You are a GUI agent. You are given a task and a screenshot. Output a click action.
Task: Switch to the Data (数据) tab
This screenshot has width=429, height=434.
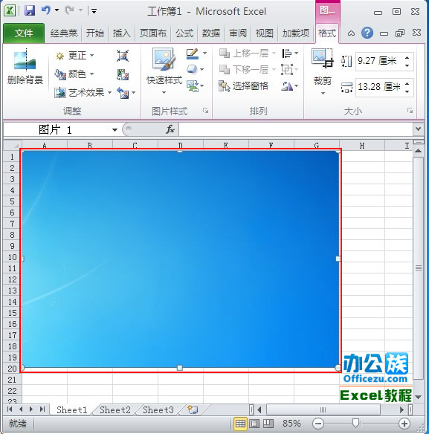click(210, 33)
